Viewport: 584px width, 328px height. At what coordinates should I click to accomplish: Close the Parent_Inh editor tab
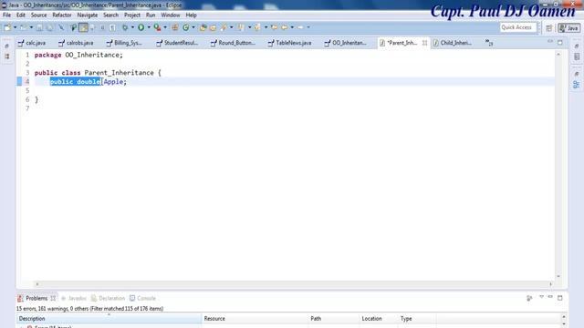424,43
